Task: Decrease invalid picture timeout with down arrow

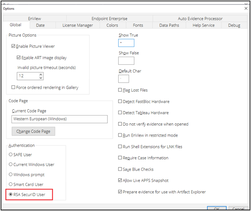Action: pos(41,78)
